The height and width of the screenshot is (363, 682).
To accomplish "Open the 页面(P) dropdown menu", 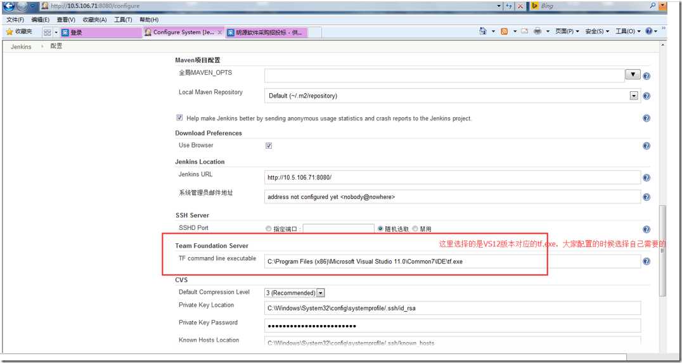I will point(567,31).
